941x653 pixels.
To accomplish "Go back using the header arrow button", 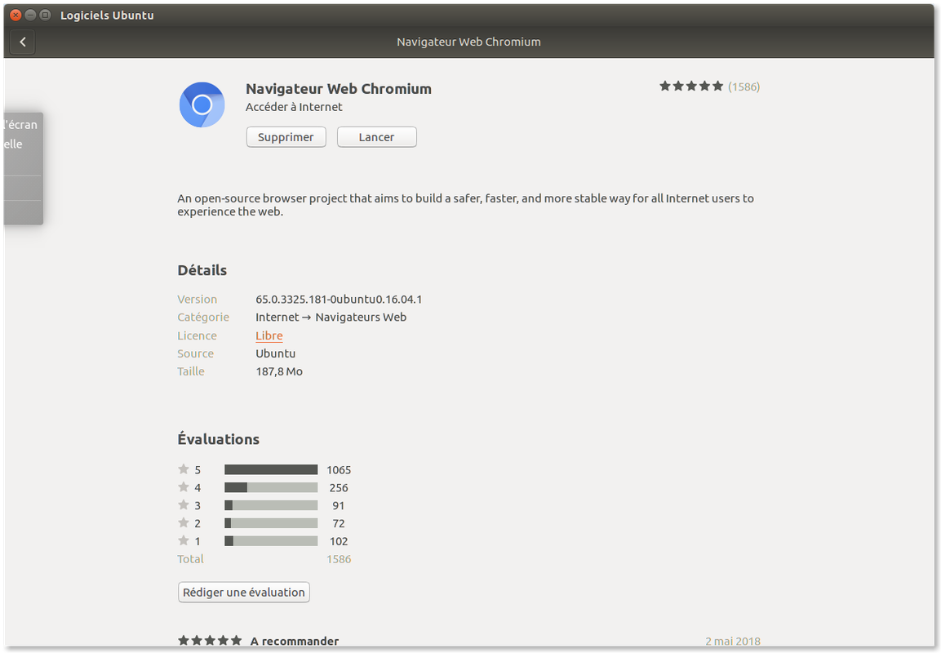I will tap(23, 42).
